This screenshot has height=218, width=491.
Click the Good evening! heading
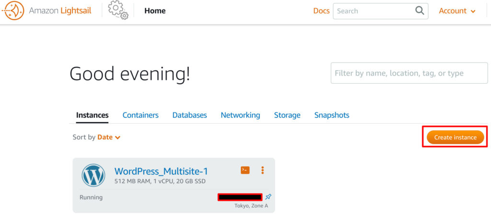(129, 74)
